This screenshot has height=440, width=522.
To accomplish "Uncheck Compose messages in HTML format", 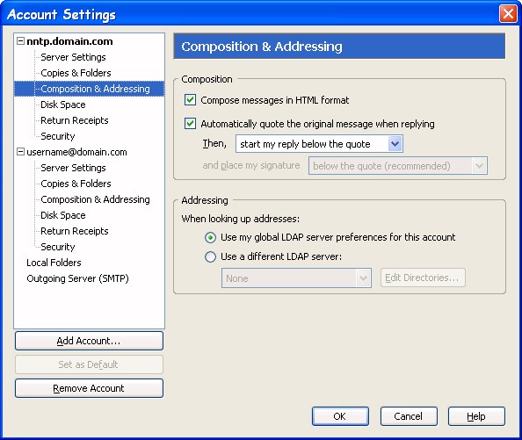I will [190, 100].
